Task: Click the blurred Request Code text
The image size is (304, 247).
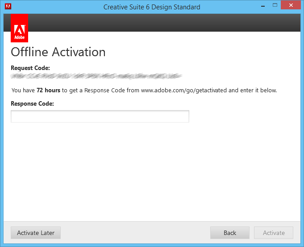Action: 96,76
